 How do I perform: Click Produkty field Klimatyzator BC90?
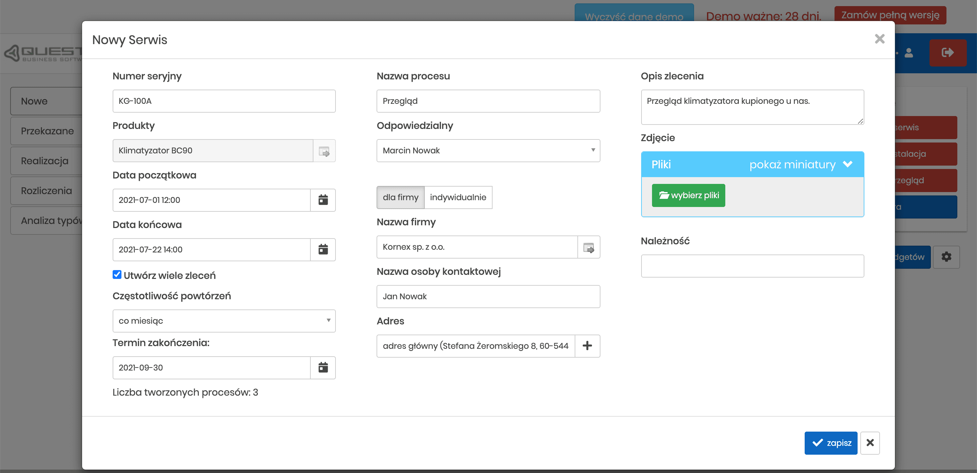coord(213,151)
